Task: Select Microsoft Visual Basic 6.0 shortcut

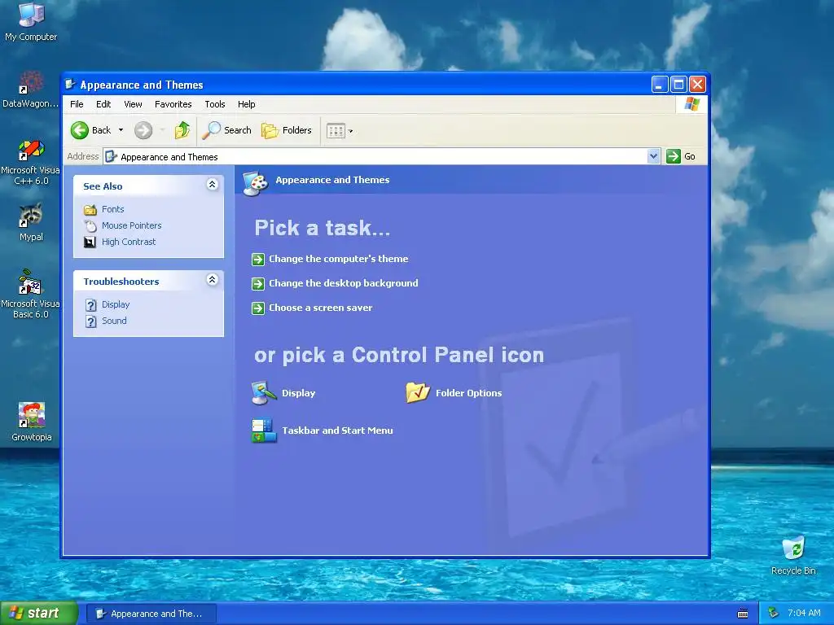Action: pos(30,294)
